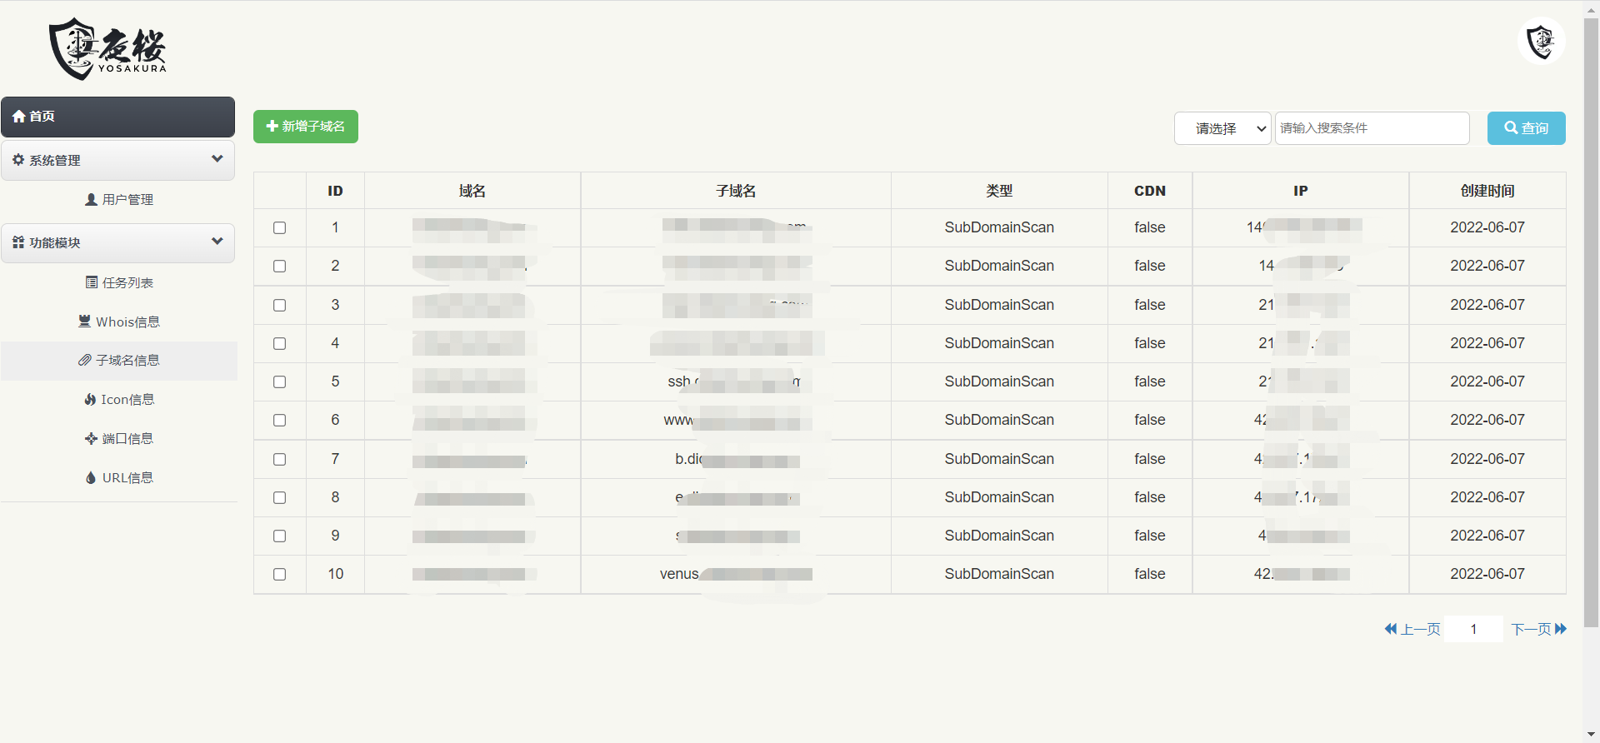Click the false CDN value in row 5

tap(1150, 381)
